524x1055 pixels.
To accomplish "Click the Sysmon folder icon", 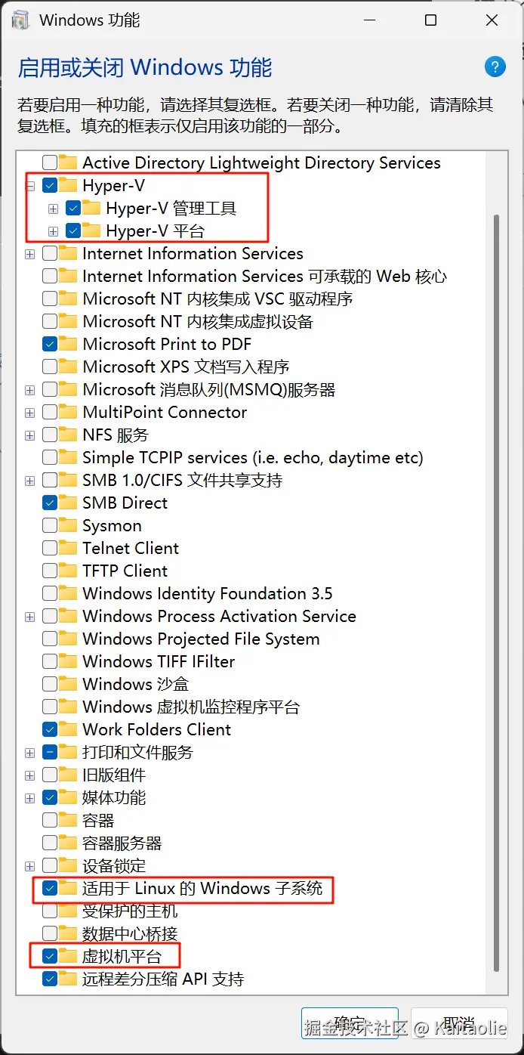I will click(69, 524).
